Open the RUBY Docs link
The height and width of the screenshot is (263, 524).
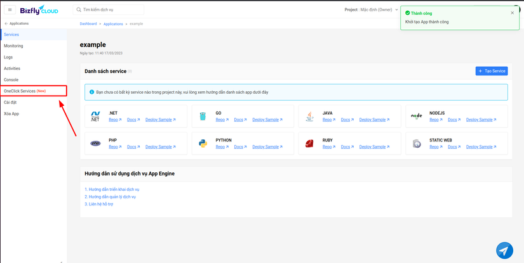point(347,147)
